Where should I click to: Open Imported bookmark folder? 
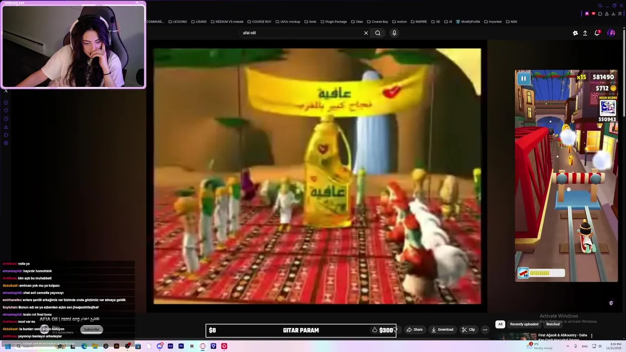pyautogui.click(x=493, y=22)
